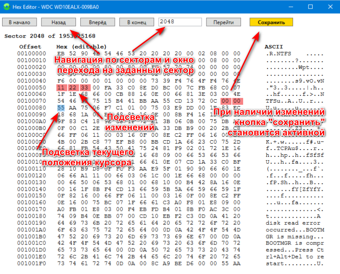
Task: Focus the sector number field containing 2048
Action: pos(179,22)
